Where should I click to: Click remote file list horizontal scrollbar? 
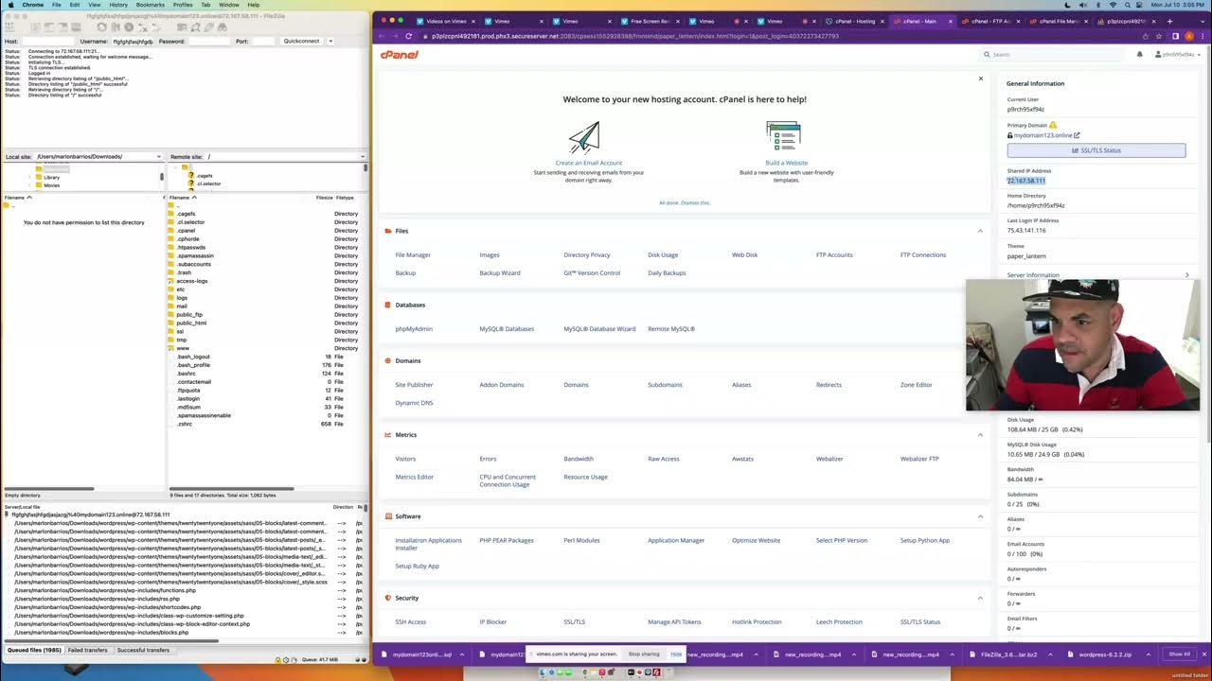pos(232,489)
